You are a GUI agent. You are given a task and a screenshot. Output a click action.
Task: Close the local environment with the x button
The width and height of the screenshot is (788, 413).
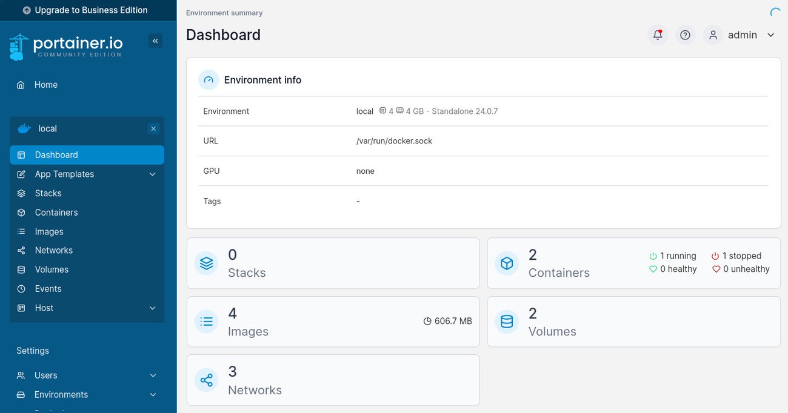pos(153,128)
